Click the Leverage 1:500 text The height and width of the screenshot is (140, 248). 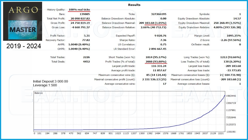[45, 85]
